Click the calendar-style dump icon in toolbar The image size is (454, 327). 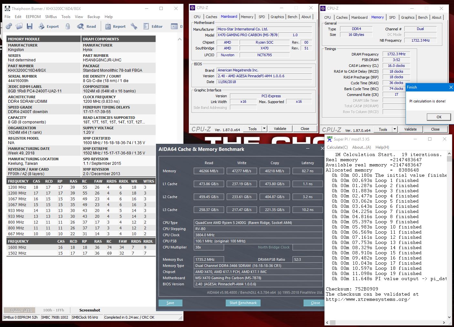click(x=174, y=26)
